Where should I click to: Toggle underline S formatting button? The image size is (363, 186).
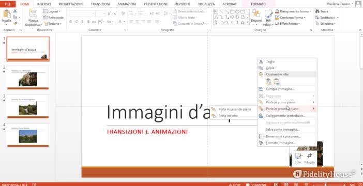[x=82, y=22]
